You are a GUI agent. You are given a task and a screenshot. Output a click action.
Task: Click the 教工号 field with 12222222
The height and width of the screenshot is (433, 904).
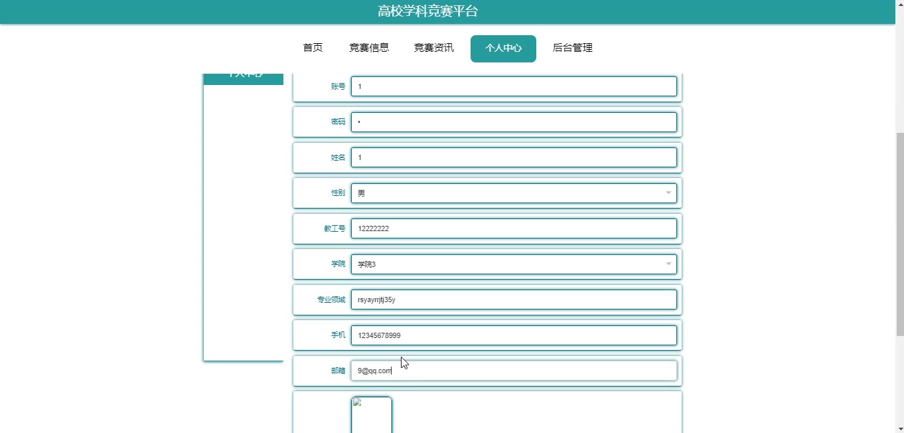pos(514,228)
